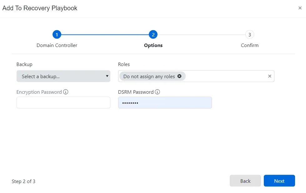This screenshot has height=193, width=306.
Task: Select the step 2 Options circle
Action: click(153, 35)
